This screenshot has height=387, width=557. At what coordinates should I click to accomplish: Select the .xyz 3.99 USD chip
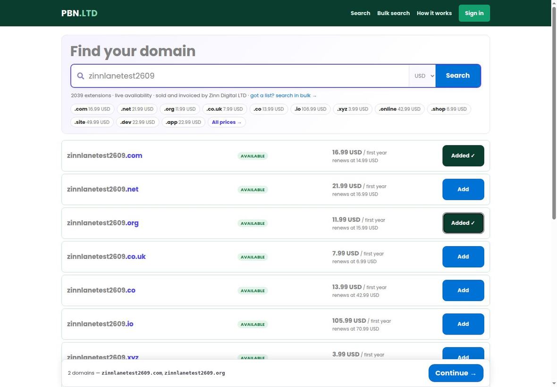coord(353,109)
